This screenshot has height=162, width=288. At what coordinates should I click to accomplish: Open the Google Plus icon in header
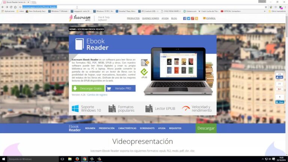pos(192,18)
